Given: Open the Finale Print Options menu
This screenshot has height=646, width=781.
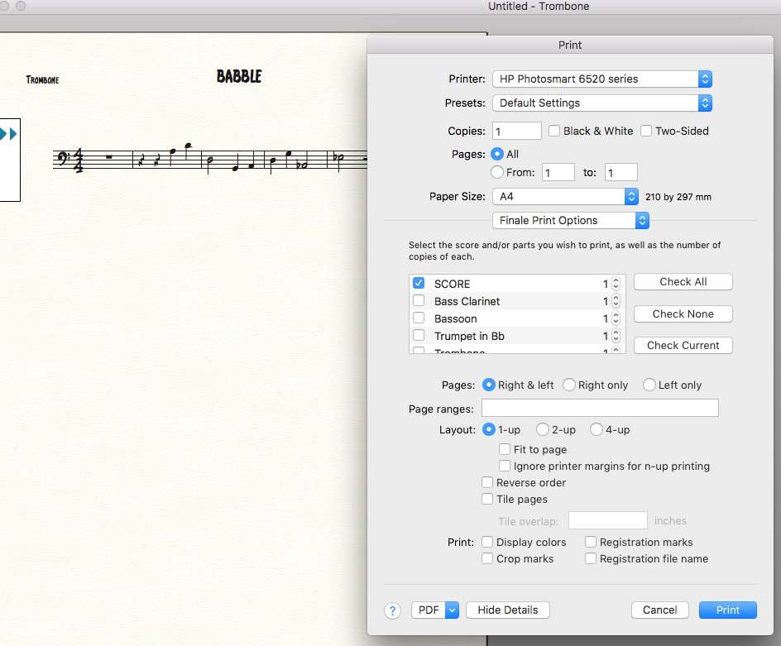Looking at the screenshot, I should pyautogui.click(x=570, y=220).
